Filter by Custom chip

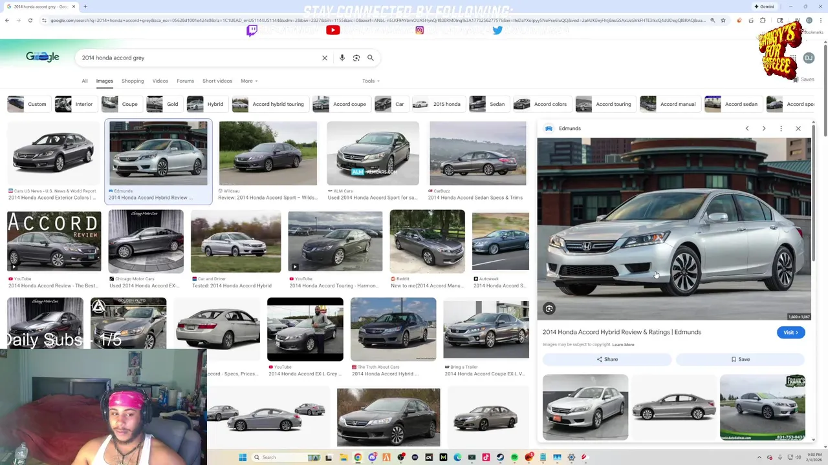tap(28, 104)
